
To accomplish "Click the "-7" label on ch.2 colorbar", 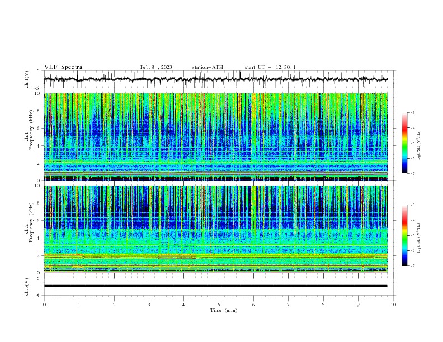I will pos(412,265).
